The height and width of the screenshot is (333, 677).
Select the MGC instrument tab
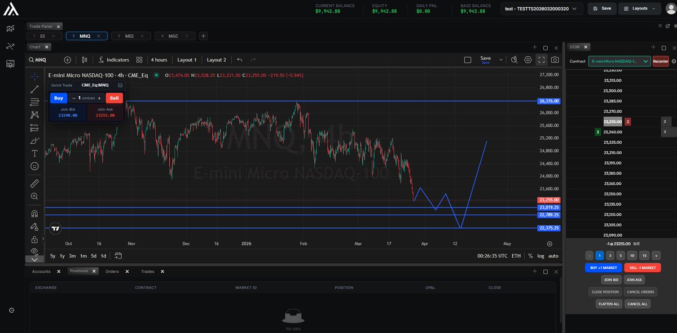click(x=174, y=36)
